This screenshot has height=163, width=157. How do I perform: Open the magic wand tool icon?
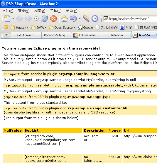point(86,18)
